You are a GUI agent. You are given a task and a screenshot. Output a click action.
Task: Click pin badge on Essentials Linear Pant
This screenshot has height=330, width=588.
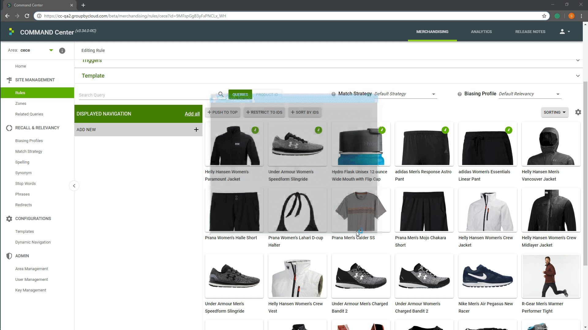(509, 130)
